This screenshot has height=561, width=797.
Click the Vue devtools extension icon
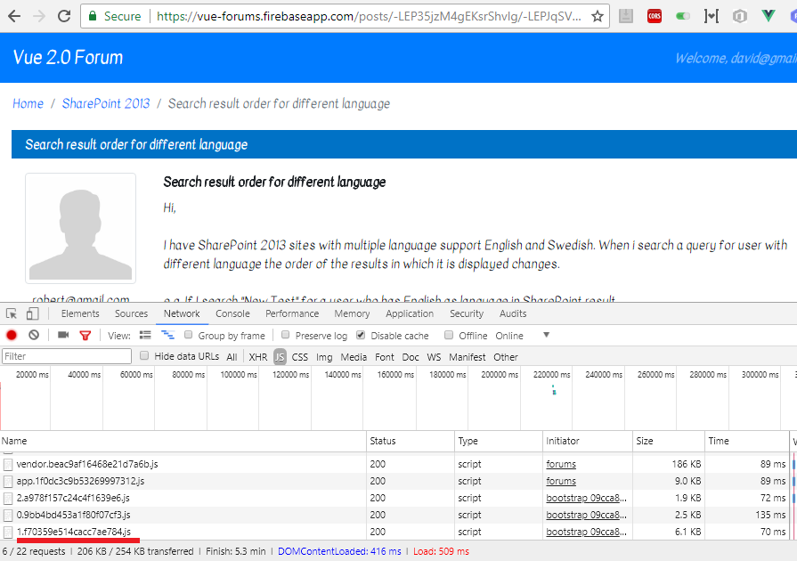click(768, 16)
